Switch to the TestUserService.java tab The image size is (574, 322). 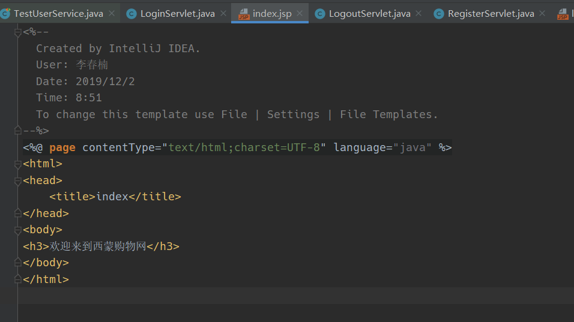[x=58, y=14]
